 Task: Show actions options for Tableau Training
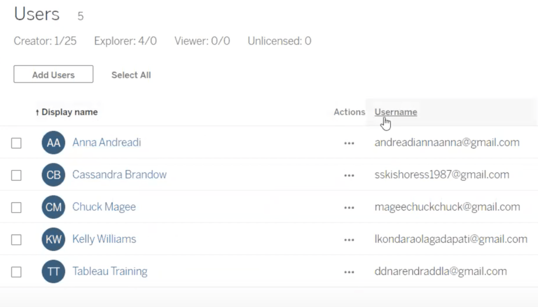(349, 272)
